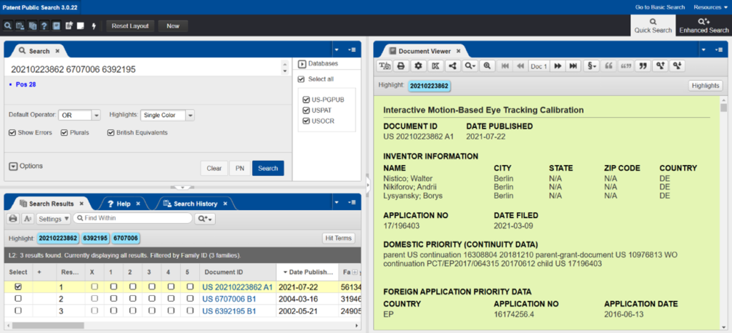
Task: Jump to first document in Document Viewer
Action: pyautogui.click(x=505, y=66)
